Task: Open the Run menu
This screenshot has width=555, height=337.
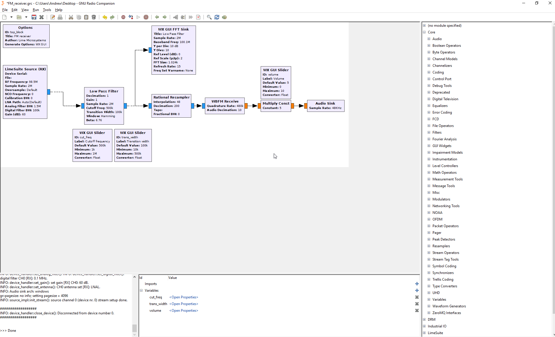Action: click(36, 10)
